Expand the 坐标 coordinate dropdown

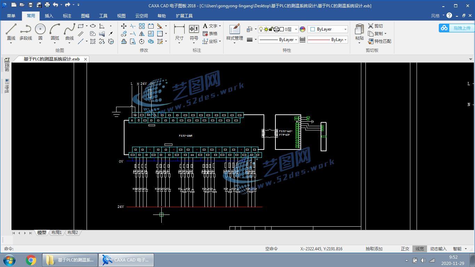coord(220,41)
